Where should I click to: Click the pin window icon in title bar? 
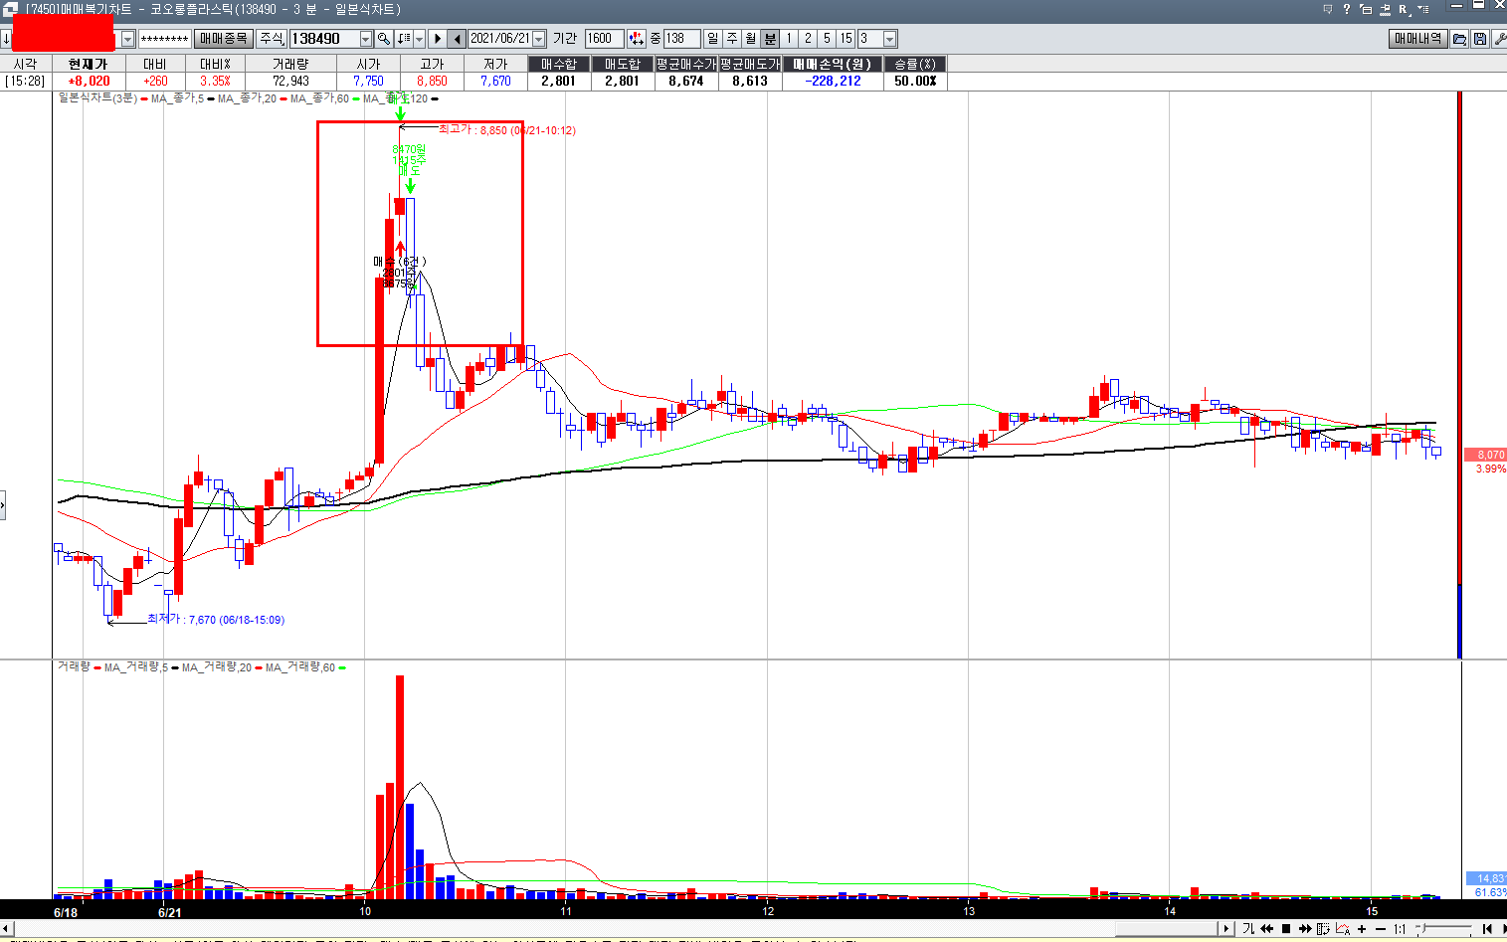pyautogui.click(x=1385, y=10)
